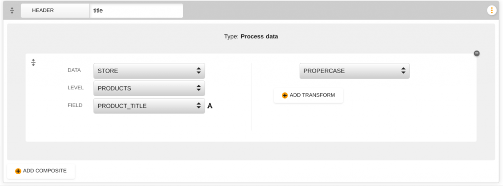Focus the header name field containing title
The width and height of the screenshot is (503, 186).
(137, 11)
